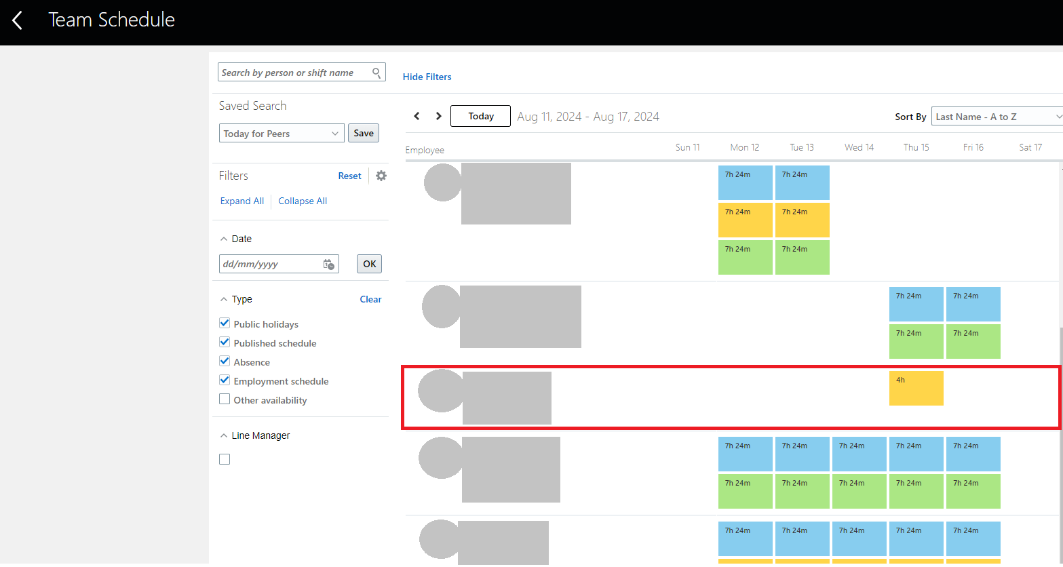Image resolution: width=1063 pixels, height=567 pixels.
Task: Toggle the Absence checkbox
Action: pyautogui.click(x=225, y=361)
